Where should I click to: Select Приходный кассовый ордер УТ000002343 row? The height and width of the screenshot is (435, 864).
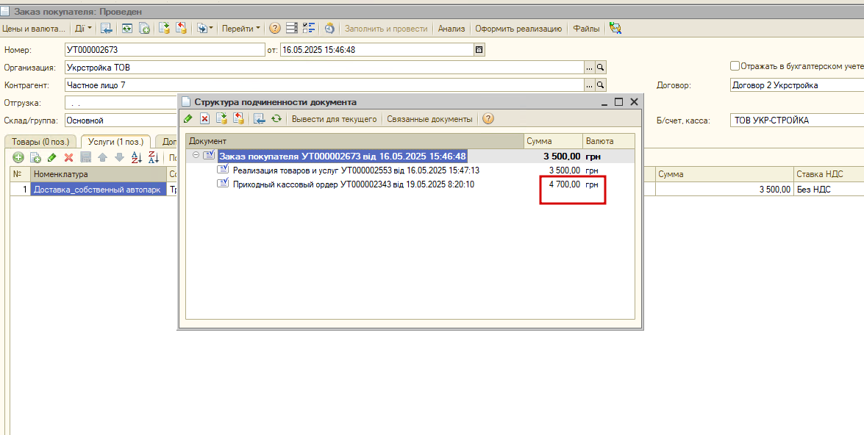click(x=410, y=184)
